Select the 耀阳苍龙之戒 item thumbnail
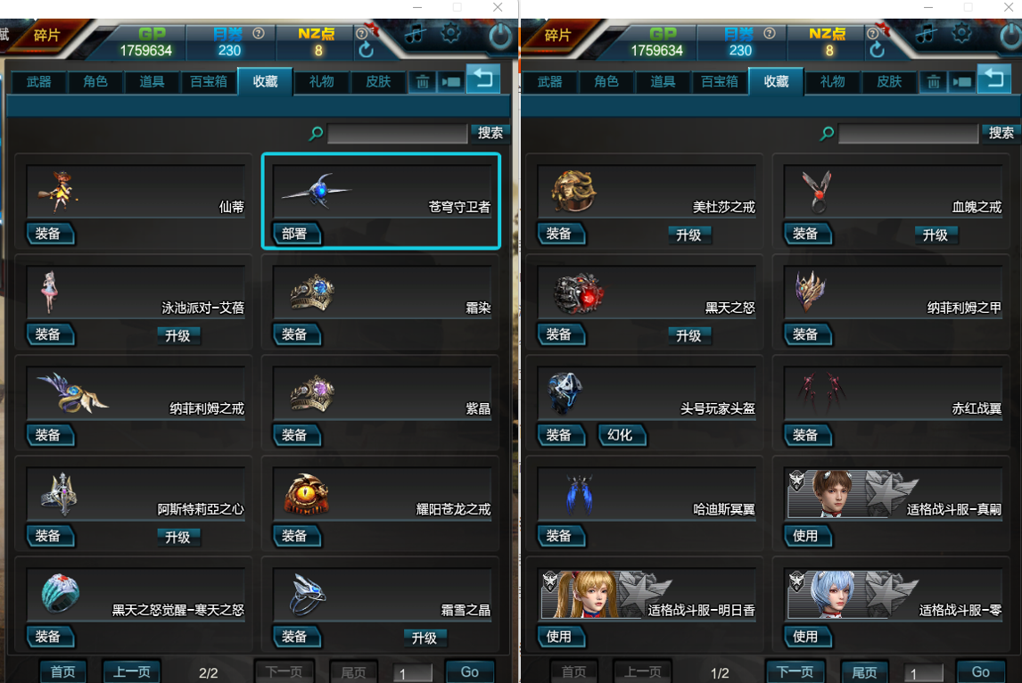 (x=307, y=495)
